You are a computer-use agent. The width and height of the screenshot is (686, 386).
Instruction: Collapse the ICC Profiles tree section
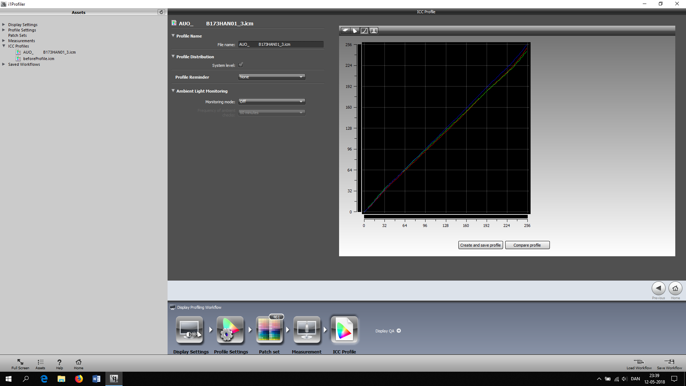pos(4,46)
